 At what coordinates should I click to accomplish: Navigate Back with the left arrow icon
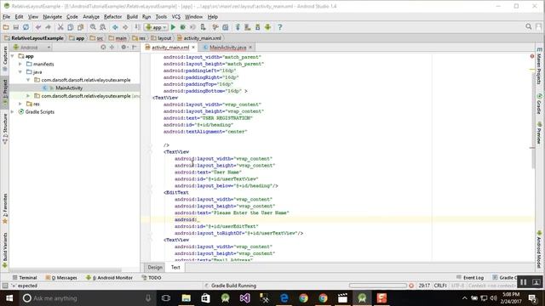click(115, 27)
